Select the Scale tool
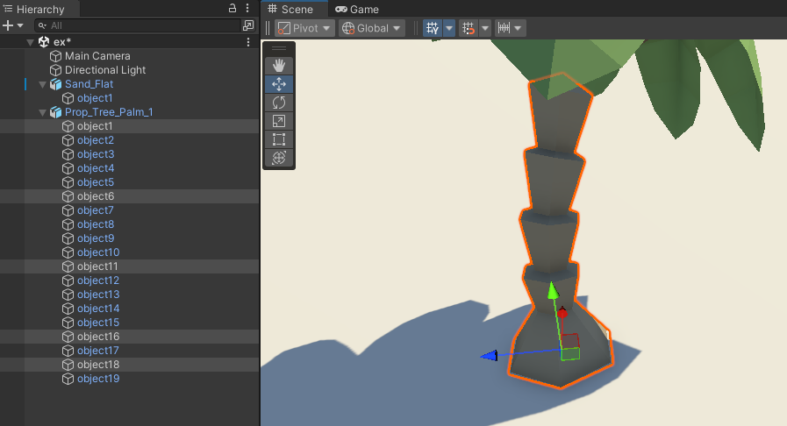 pos(280,121)
